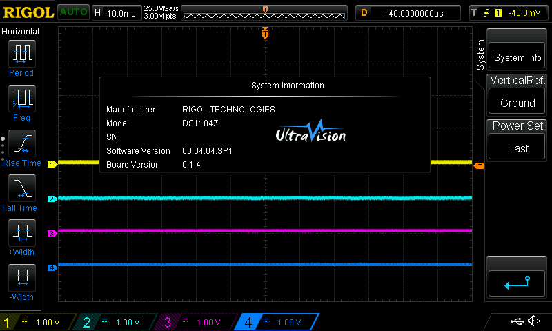Click the channel 4 blue ground marker
552x331 pixels.
tap(52, 268)
